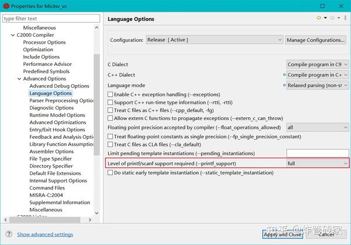This screenshot has height=245, width=351.
Task: Check Do static early template instantiation
Action: (111, 173)
